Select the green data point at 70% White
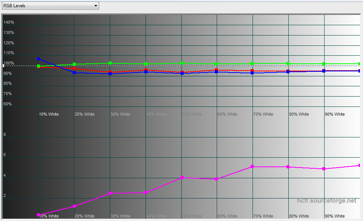This screenshot has height=221, width=363. pyautogui.click(x=252, y=63)
